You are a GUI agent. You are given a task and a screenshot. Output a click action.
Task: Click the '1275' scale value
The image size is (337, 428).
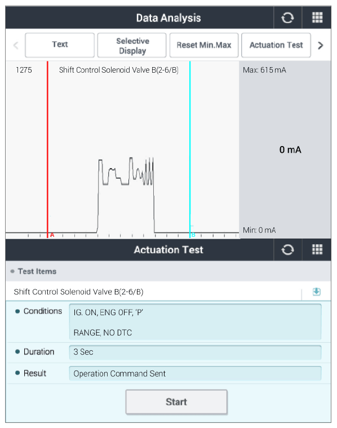[x=24, y=70]
